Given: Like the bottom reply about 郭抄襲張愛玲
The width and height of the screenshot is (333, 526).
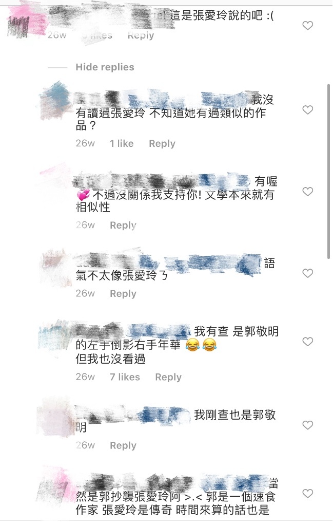Looking at the screenshot, I should (307, 494).
